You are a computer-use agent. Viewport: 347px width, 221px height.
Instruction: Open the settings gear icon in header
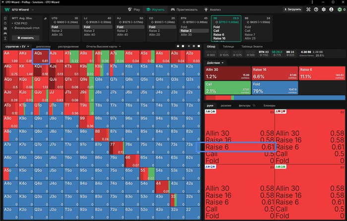(x=324, y=9)
